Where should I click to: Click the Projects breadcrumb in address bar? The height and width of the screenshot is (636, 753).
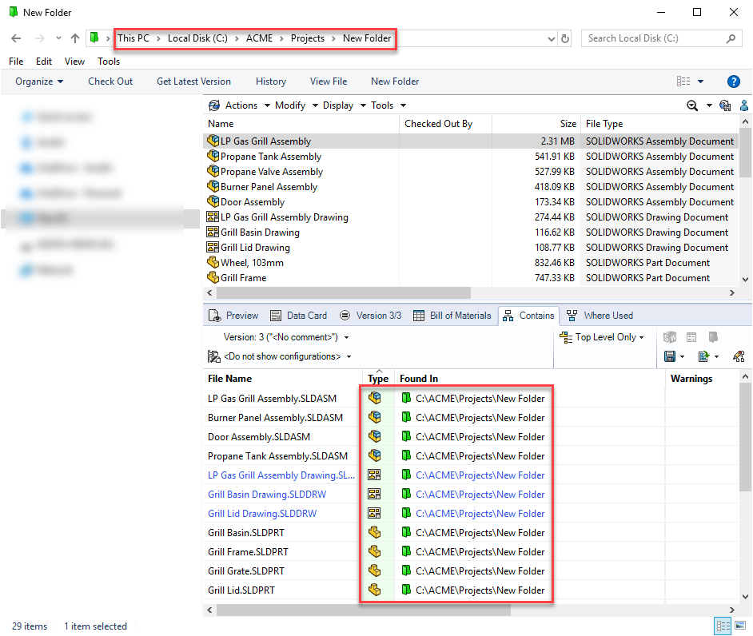tap(307, 38)
